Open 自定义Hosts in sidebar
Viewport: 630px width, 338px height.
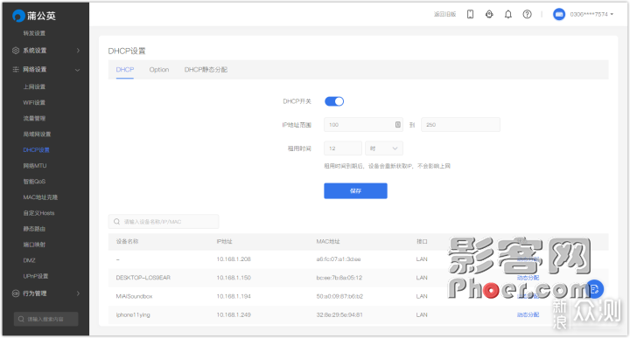coord(38,213)
